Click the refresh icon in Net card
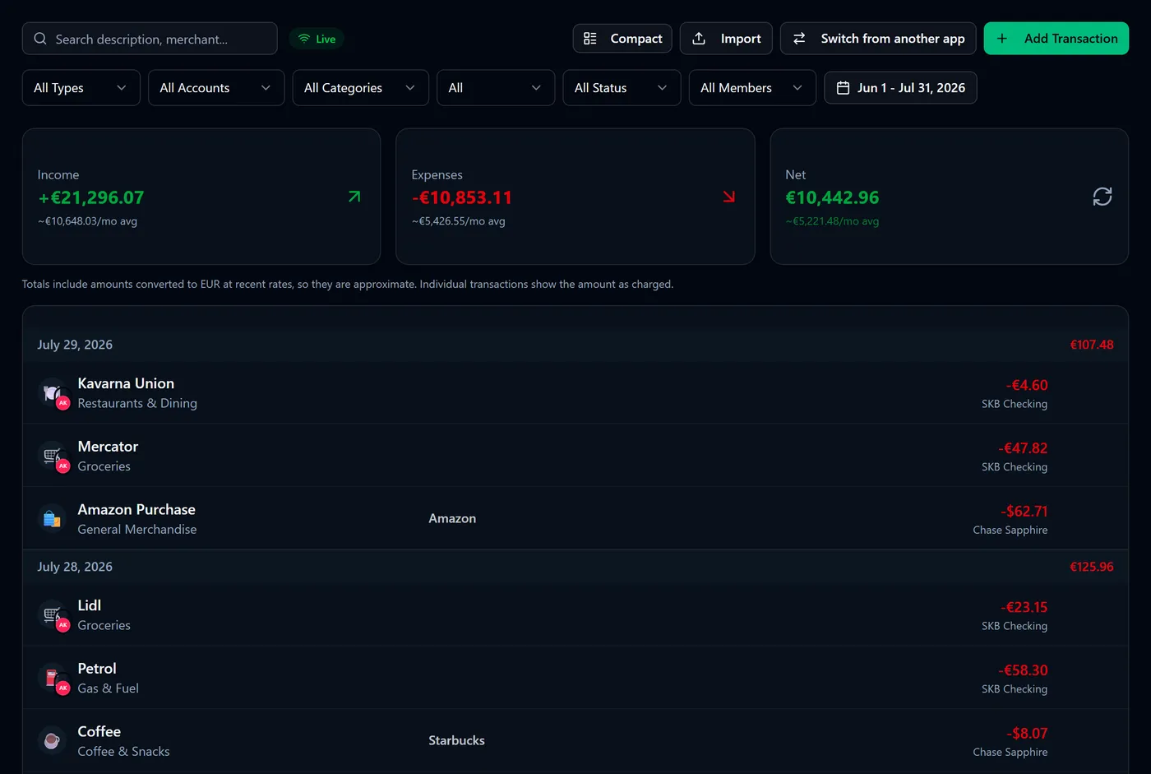Screen dimensions: 1151x774 click(1102, 197)
